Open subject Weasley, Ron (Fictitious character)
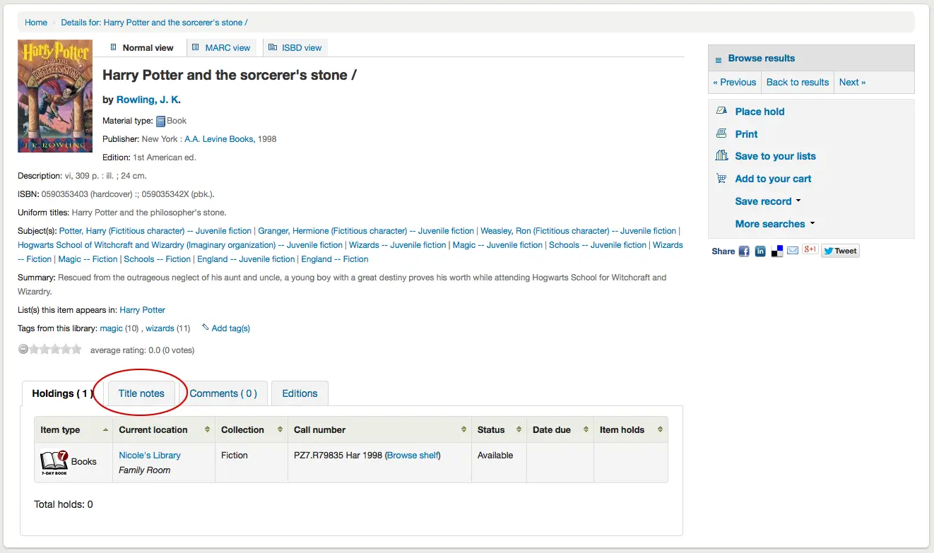The image size is (934, 553). 579,231
